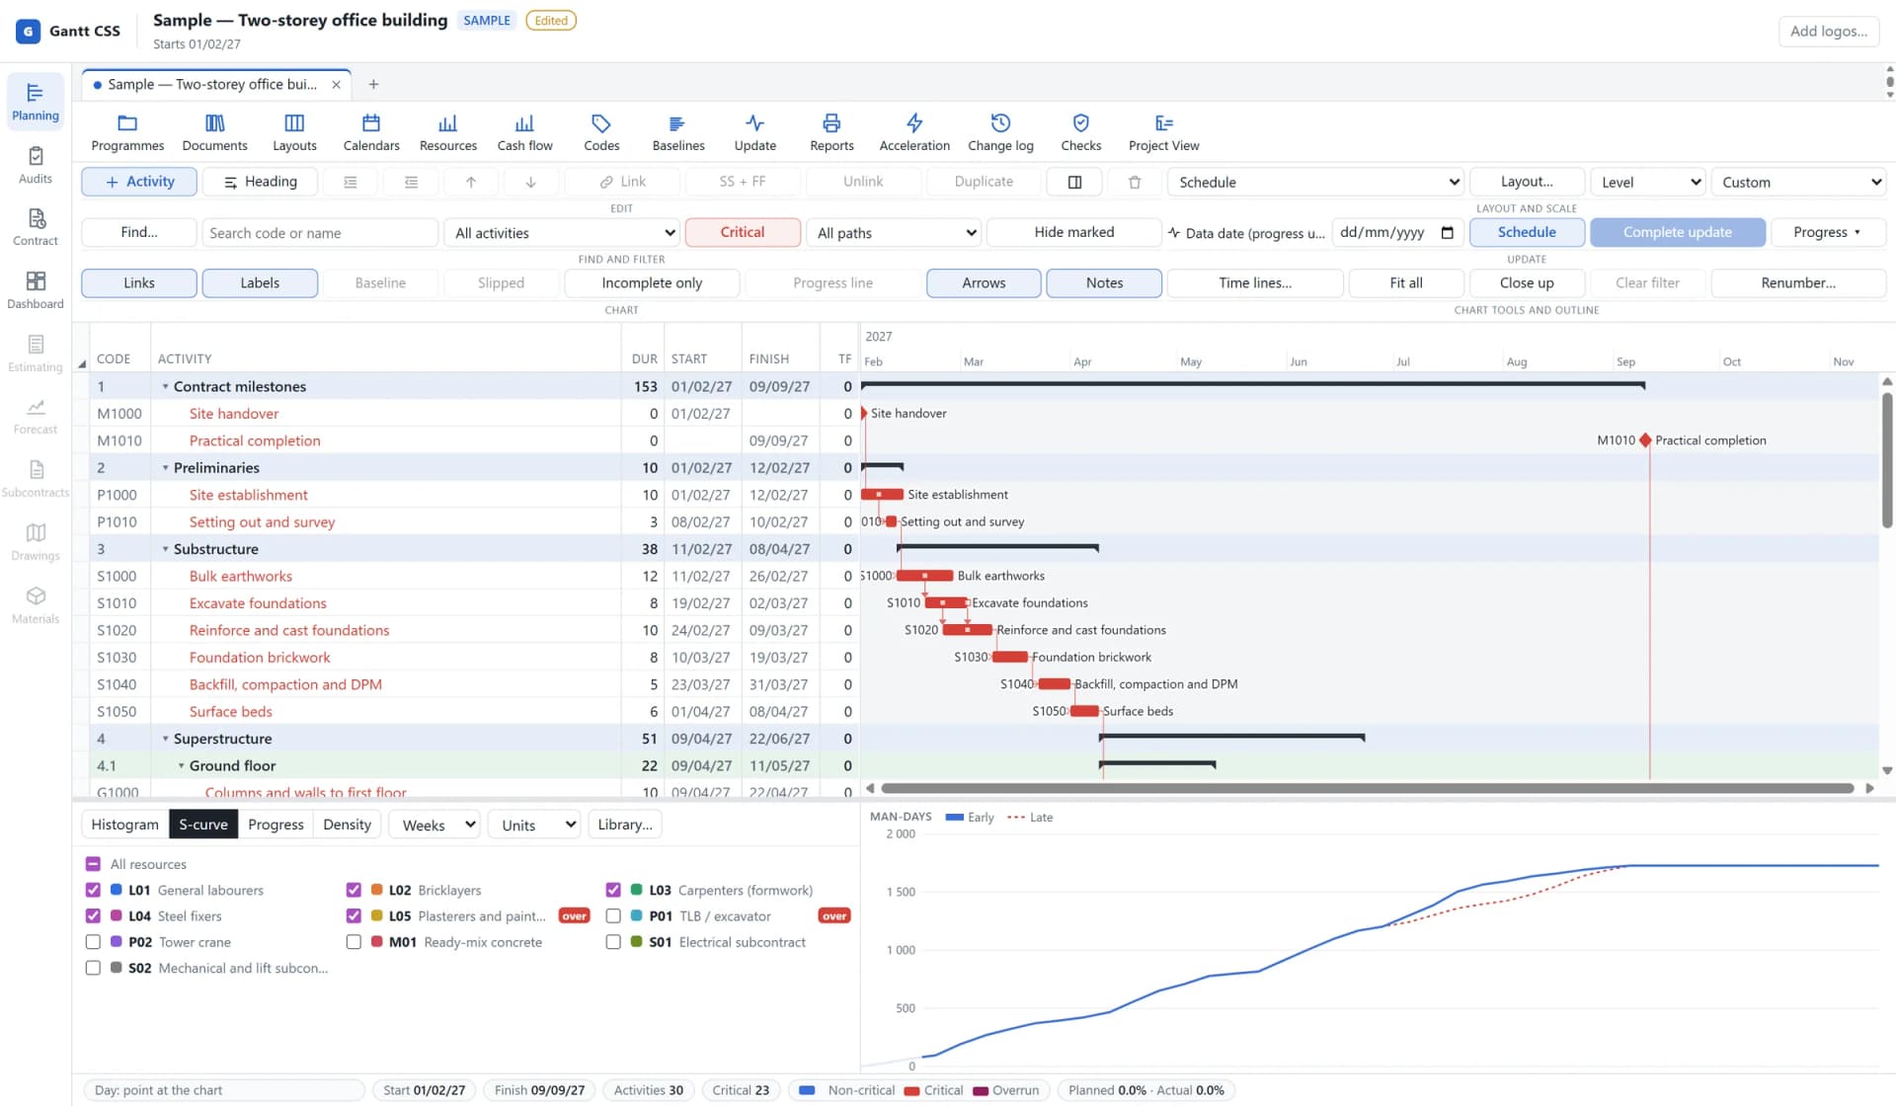Switch to Project View icon
1896x1106 pixels.
click(x=1163, y=132)
